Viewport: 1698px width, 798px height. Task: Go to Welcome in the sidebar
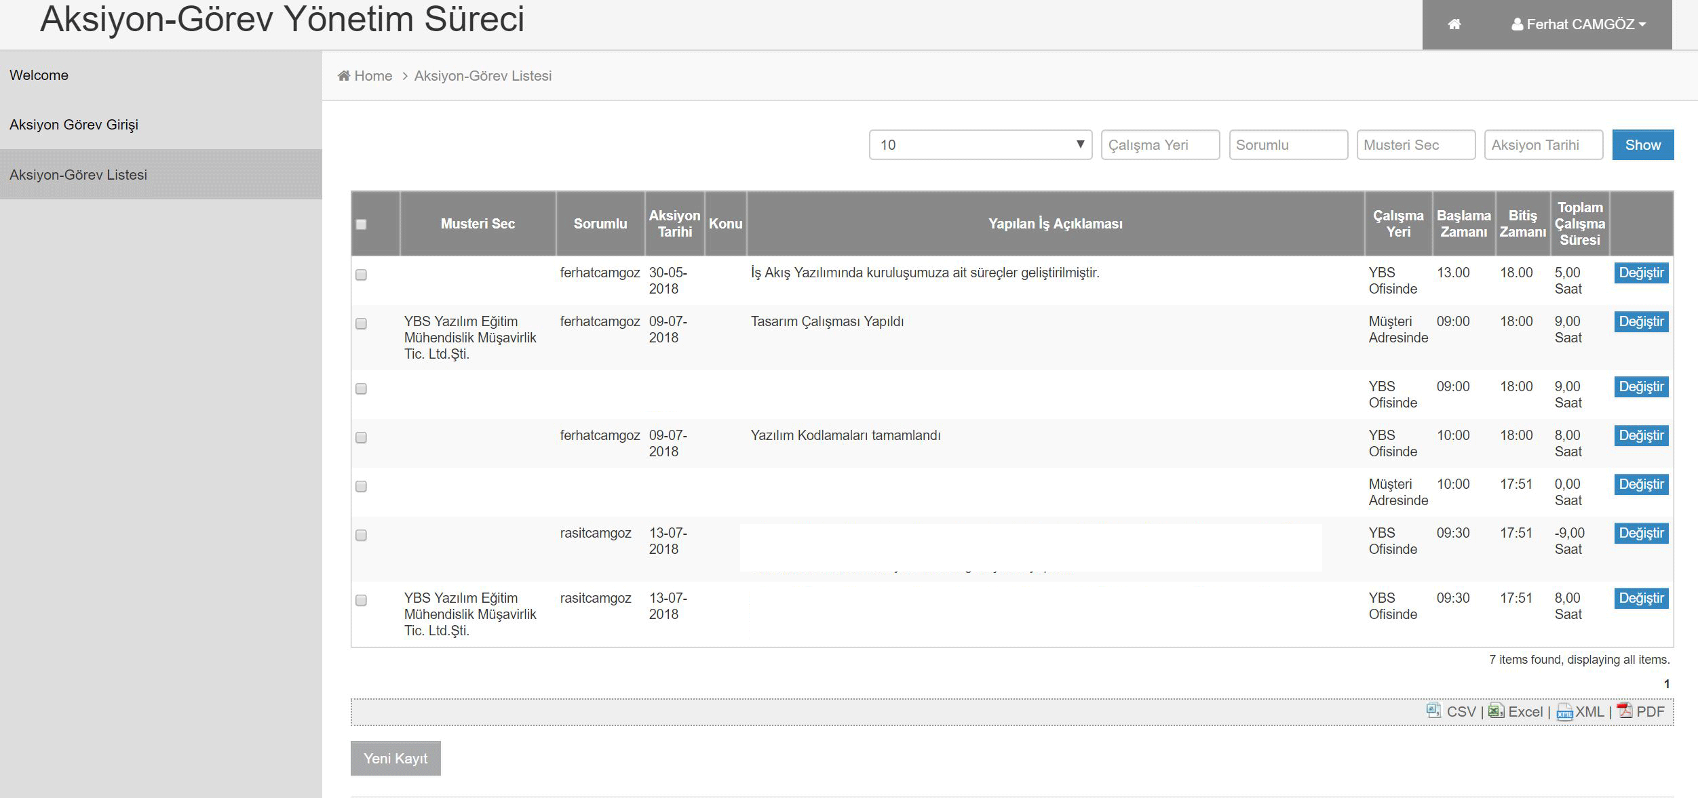pos(39,75)
